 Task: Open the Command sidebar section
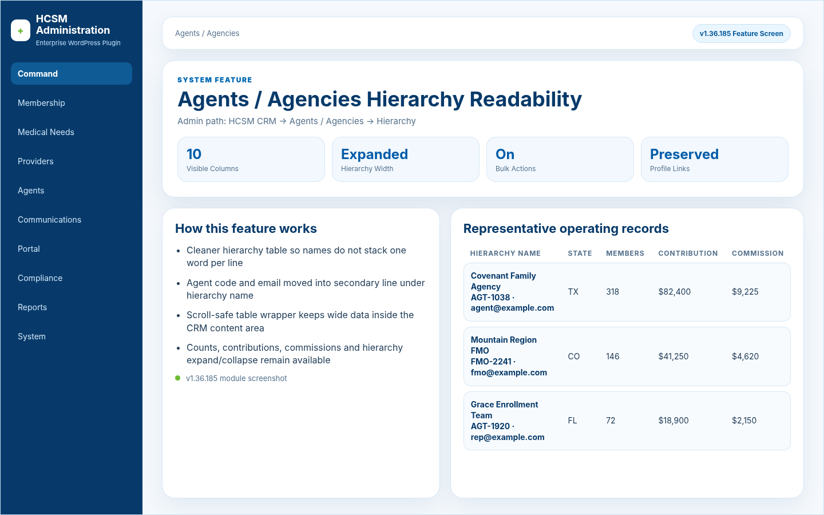pyautogui.click(x=72, y=74)
